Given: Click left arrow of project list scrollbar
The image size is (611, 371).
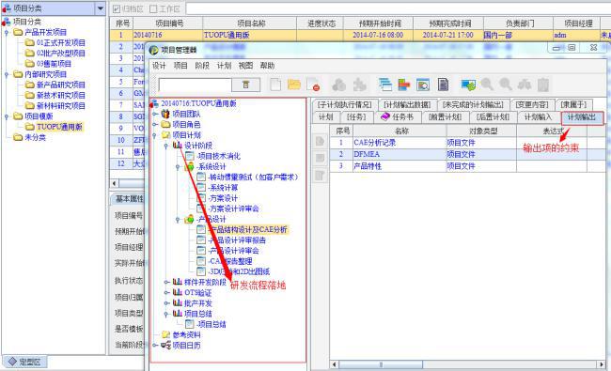Looking at the screenshot, I should coord(114,183).
